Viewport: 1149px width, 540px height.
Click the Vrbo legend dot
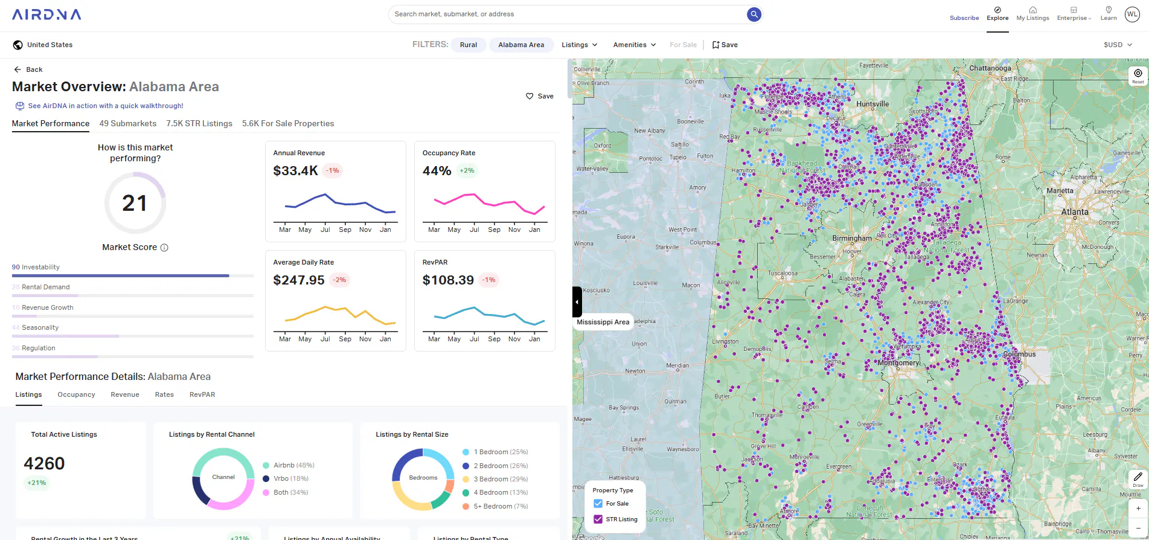pyautogui.click(x=266, y=478)
